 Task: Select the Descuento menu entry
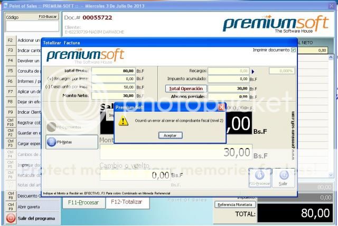tap(29, 196)
